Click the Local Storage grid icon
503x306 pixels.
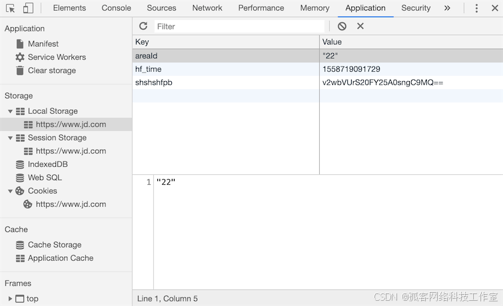[20, 111]
